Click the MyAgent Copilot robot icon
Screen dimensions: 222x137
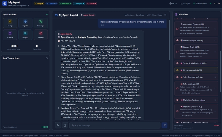pos(56,15)
